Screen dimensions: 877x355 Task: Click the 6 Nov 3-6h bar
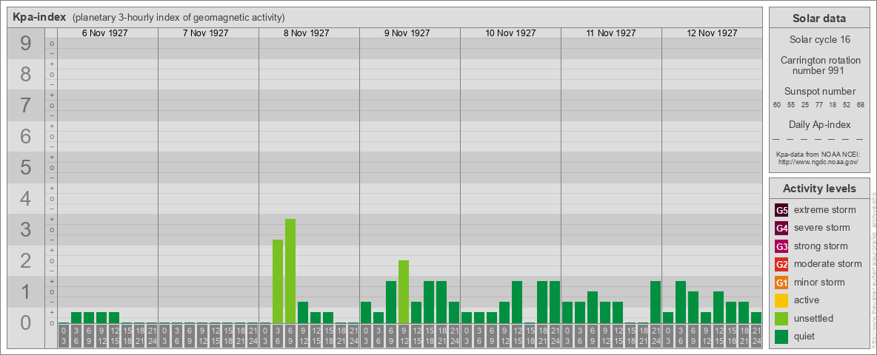coord(76,318)
